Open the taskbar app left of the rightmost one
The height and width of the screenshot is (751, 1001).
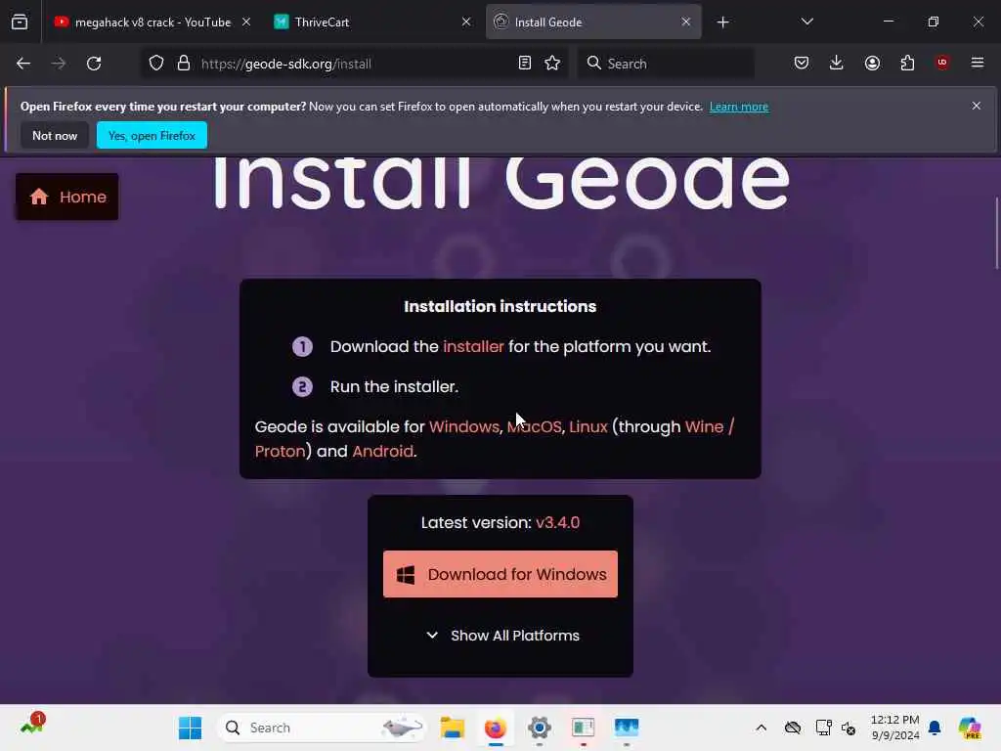click(583, 728)
